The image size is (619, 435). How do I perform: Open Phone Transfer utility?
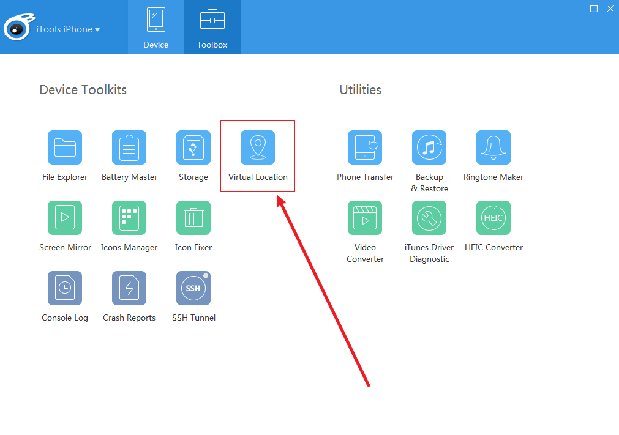tap(365, 147)
